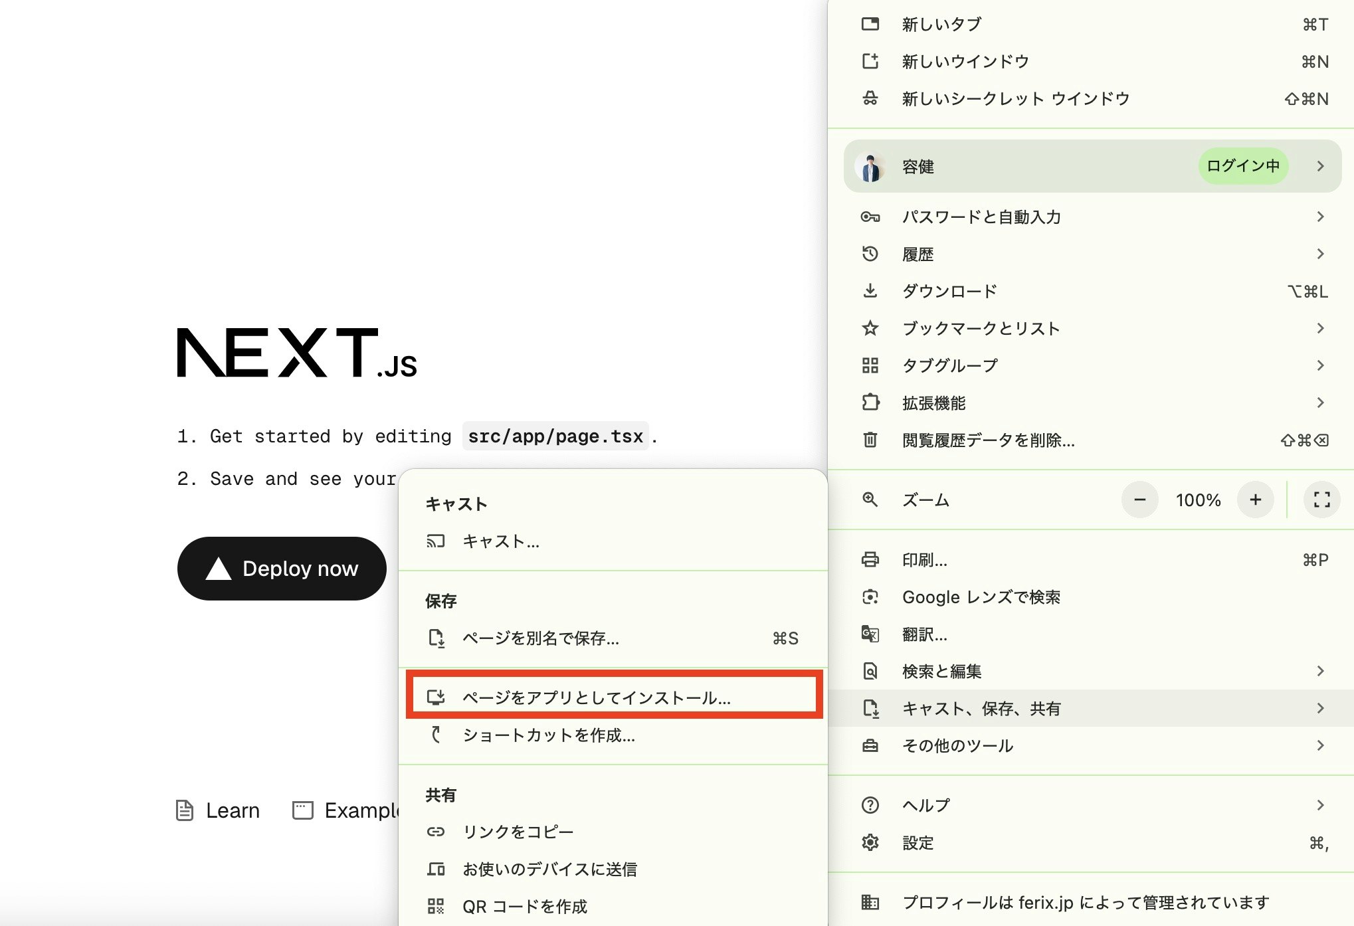
Task: Select ページをアプリとしてインストール menu item
Action: pyautogui.click(x=596, y=697)
